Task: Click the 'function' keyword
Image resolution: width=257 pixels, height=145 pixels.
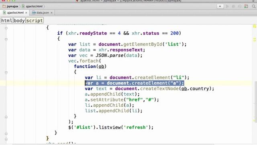Action: click(x=85, y=66)
